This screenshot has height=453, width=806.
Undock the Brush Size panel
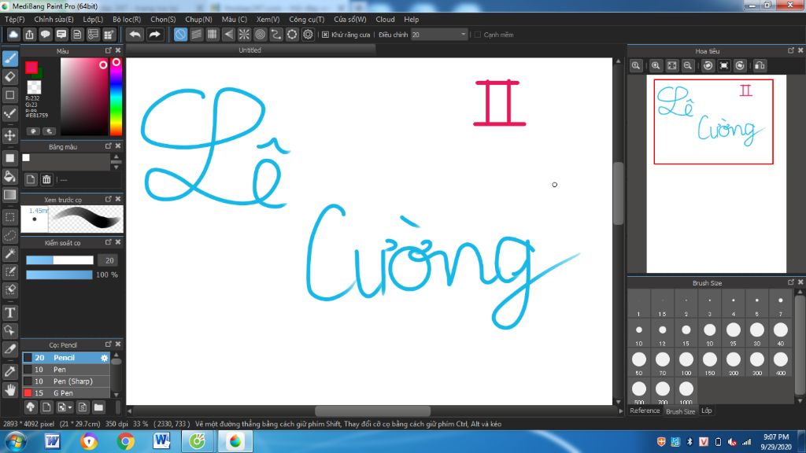coord(791,282)
